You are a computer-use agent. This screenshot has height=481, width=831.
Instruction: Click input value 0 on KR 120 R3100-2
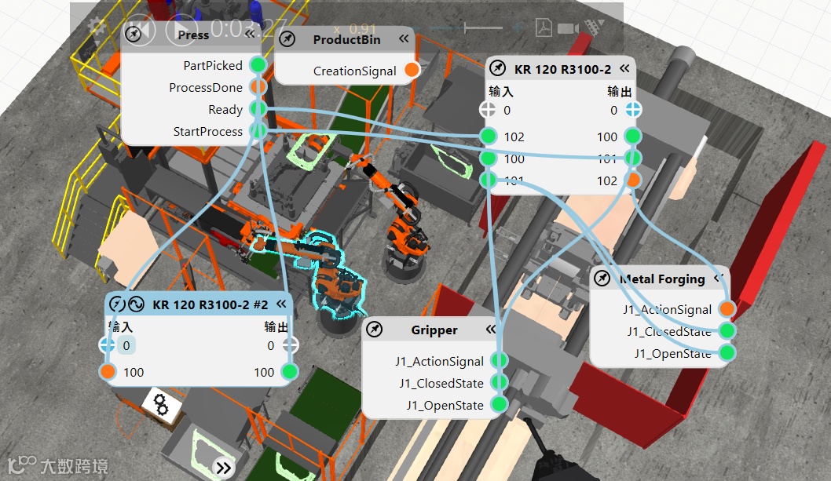(507, 110)
